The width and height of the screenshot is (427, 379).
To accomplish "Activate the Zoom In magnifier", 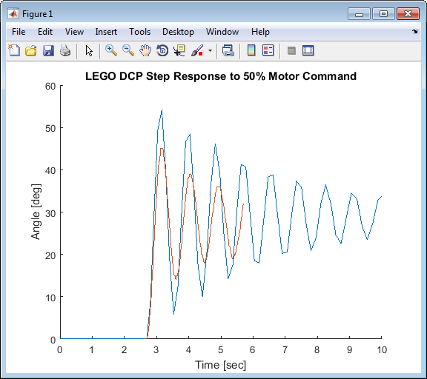I will coord(111,50).
